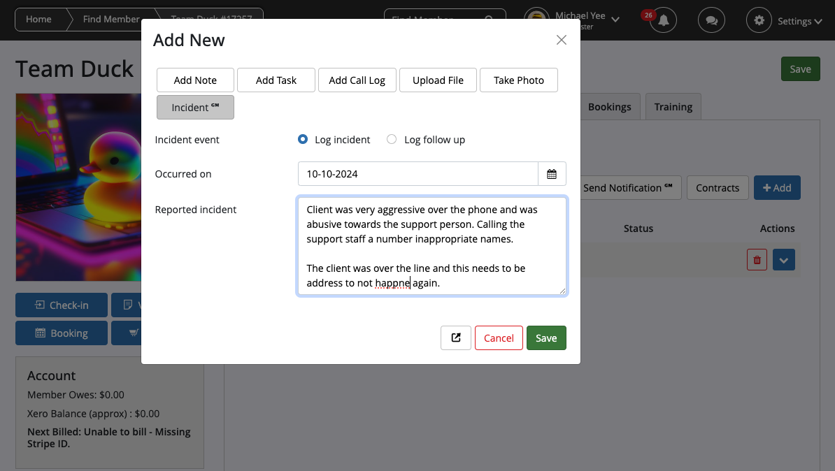Image resolution: width=835 pixels, height=471 pixels.
Task: Close the Add New dialog with X
Action: tap(561, 41)
